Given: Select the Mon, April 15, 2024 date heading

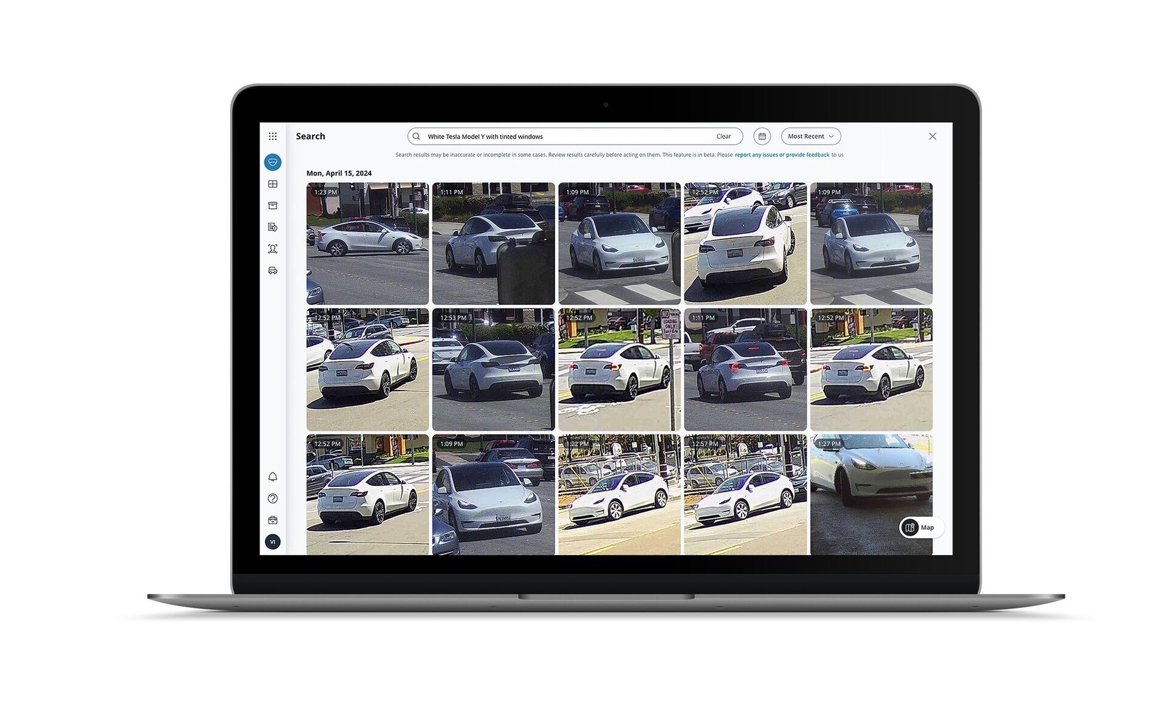Looking at the screenshot, I should tap(339, 173).
